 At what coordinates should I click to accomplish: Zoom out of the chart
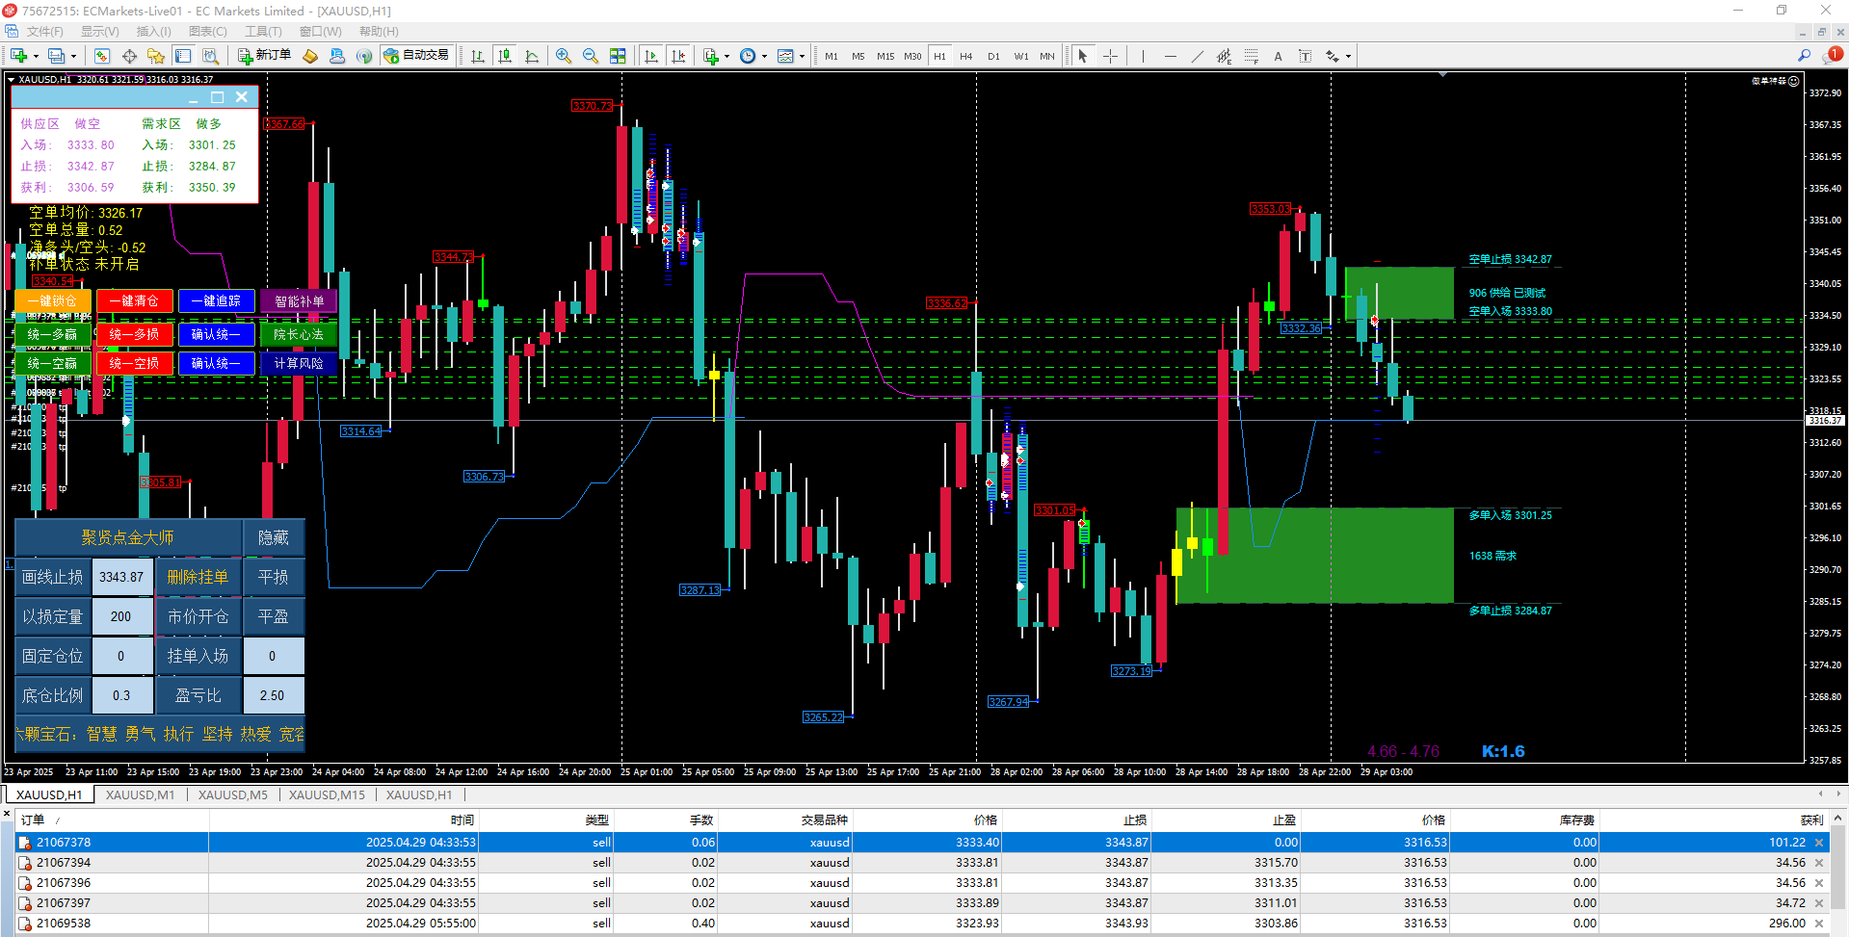(591, 56)
